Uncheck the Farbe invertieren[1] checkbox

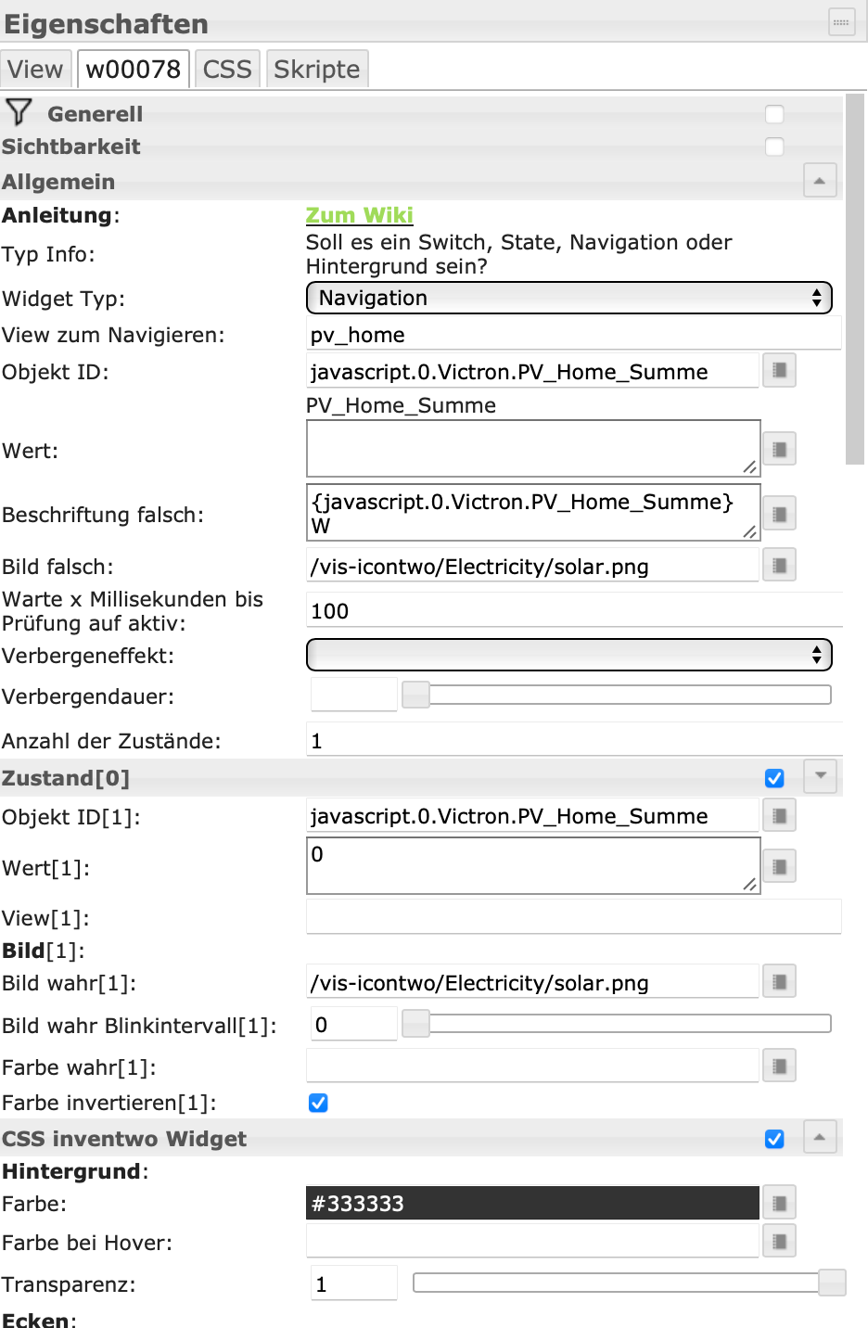[318, 1103]
